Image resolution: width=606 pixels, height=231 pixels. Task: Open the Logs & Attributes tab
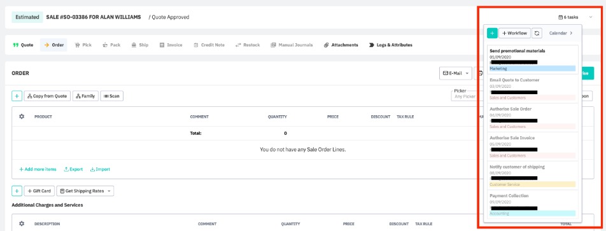click(391, 45)
